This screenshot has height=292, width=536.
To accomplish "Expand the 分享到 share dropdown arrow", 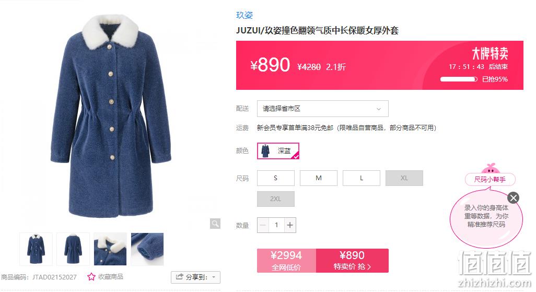I will (214, 277).
